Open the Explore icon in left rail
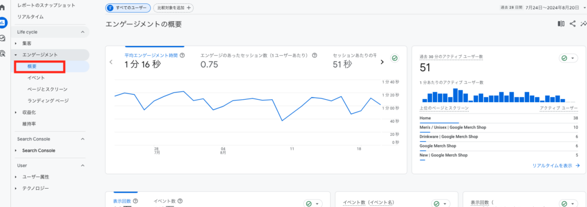 coord(3,38)
